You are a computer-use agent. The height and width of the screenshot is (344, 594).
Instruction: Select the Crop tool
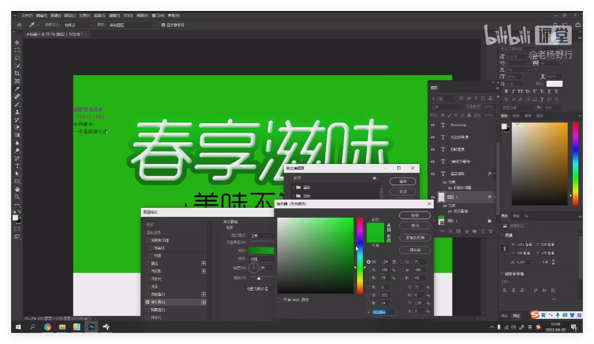(x=17, y=73)
